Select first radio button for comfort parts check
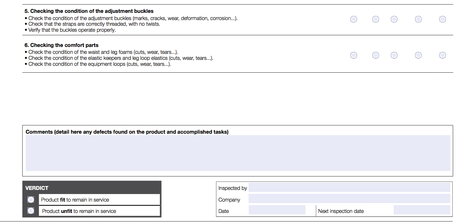475x224 pixels. click(x=354, y=55)
